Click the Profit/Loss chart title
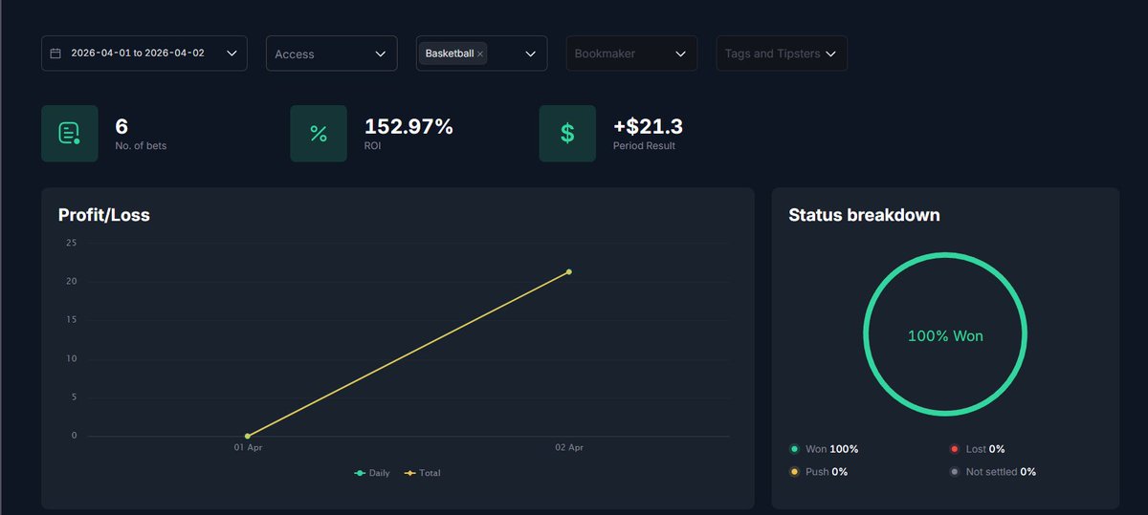 coord(104,215)
